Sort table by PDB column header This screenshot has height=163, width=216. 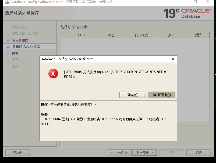tap(81, 35)
